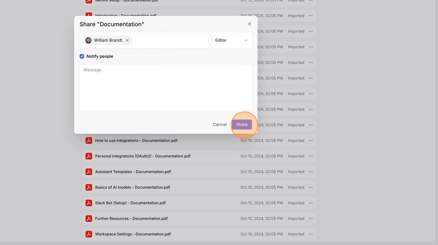Open more options for Personal Integrations file

pyautogui.click(x=311, y=156)
